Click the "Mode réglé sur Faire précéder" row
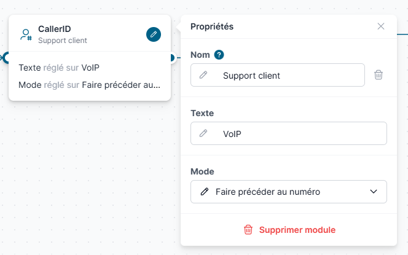This screenshot has width=408, height=255. pyautogui.click(x=90, y=85)
